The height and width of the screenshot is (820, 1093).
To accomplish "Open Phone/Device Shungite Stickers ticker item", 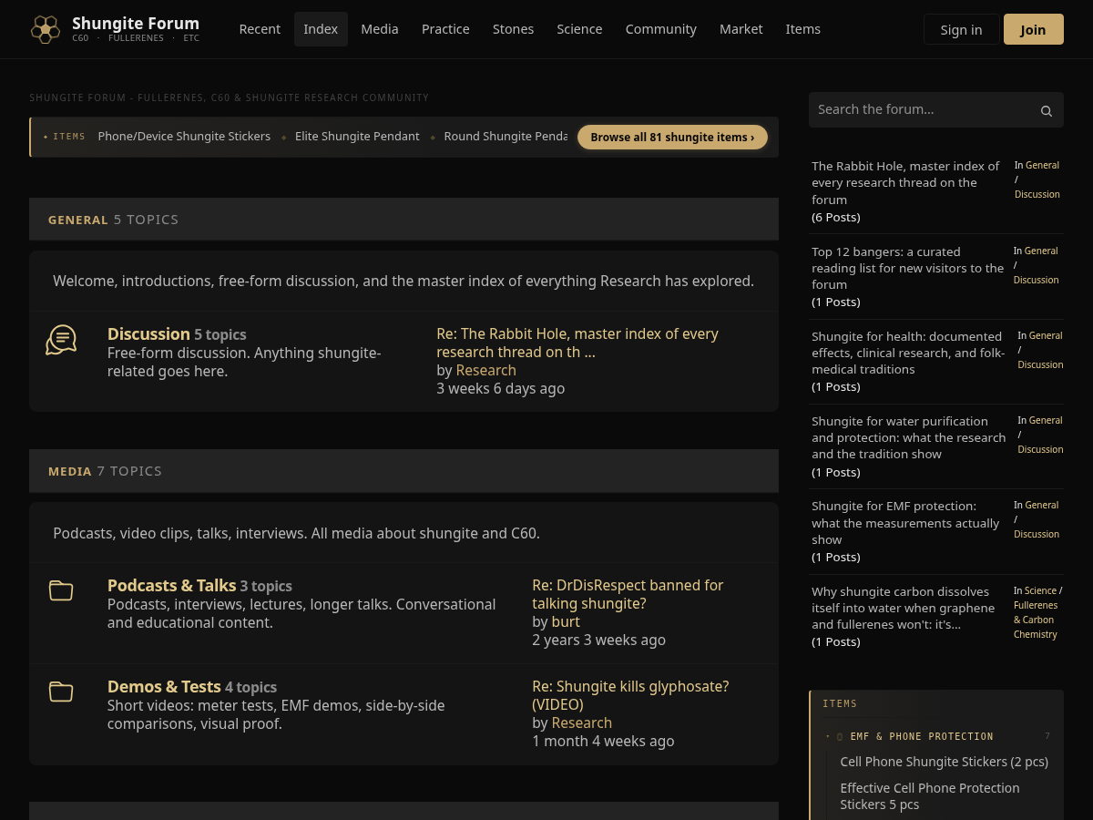I will [184, 137].
